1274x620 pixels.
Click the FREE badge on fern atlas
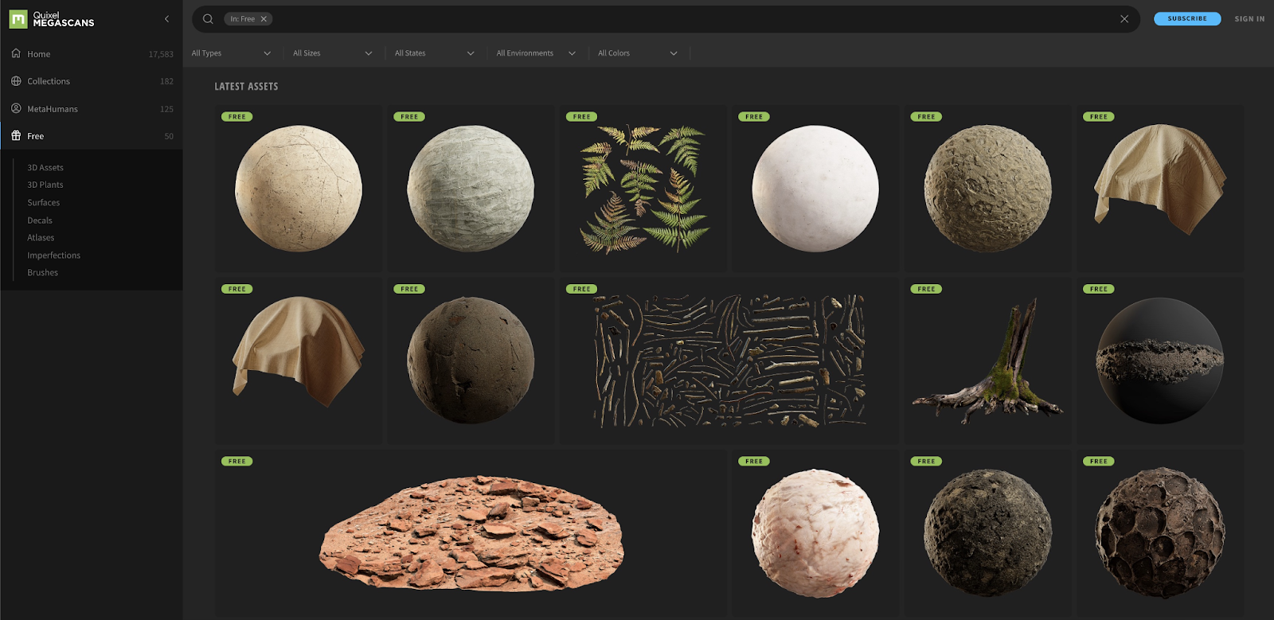[x=581, y=117]
